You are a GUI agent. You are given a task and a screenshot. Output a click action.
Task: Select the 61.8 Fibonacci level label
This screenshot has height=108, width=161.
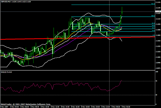click(153, 23)
